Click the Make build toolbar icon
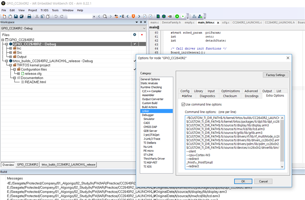 click(x=164, y=16)
